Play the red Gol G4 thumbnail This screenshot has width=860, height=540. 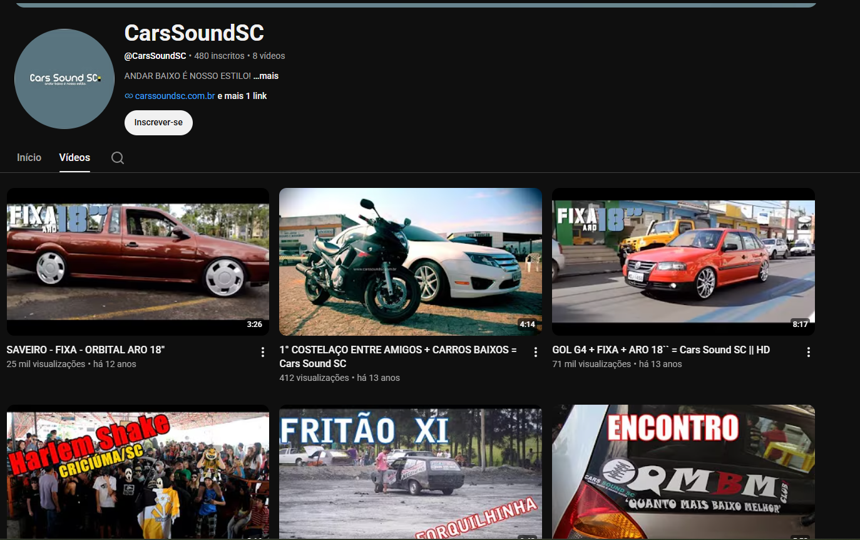pyautogui.click(x=683, y=262)
